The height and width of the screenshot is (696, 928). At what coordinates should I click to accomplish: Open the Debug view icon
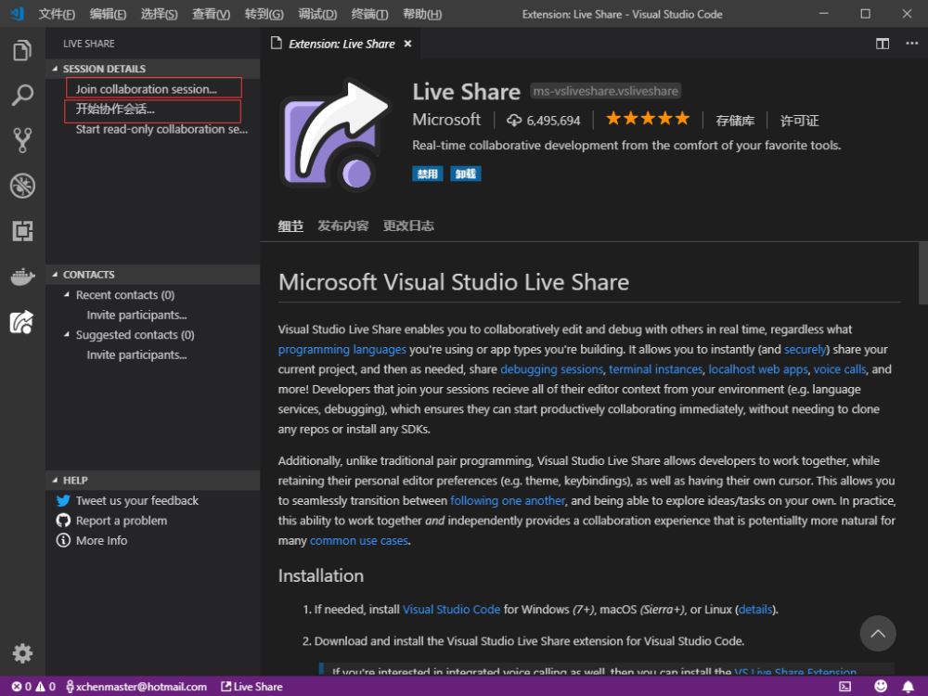[22, 186]
